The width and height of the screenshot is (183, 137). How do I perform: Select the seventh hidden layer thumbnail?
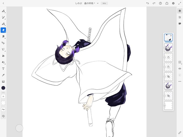pyautogui.click(x=168, y=96)
